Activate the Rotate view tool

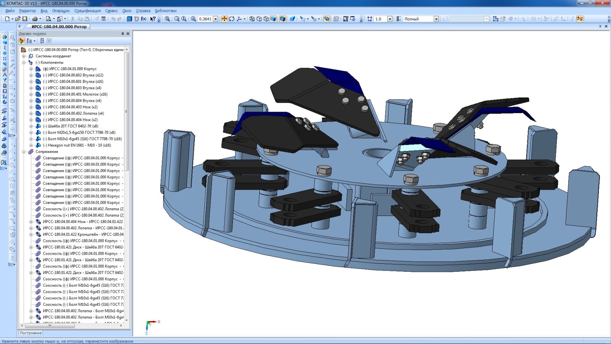click(x=231, y=19)
